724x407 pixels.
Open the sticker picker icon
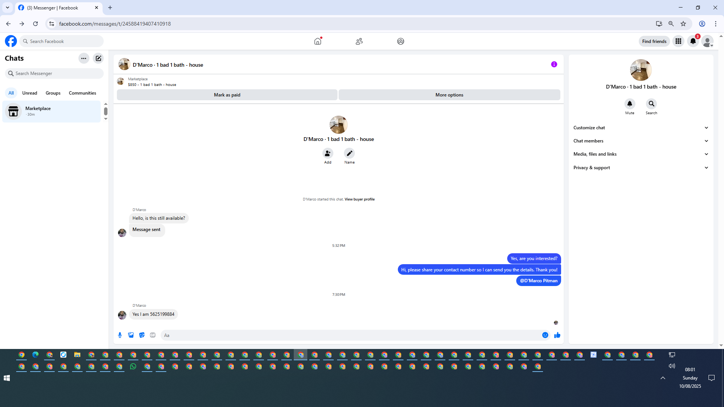point(142,335)
